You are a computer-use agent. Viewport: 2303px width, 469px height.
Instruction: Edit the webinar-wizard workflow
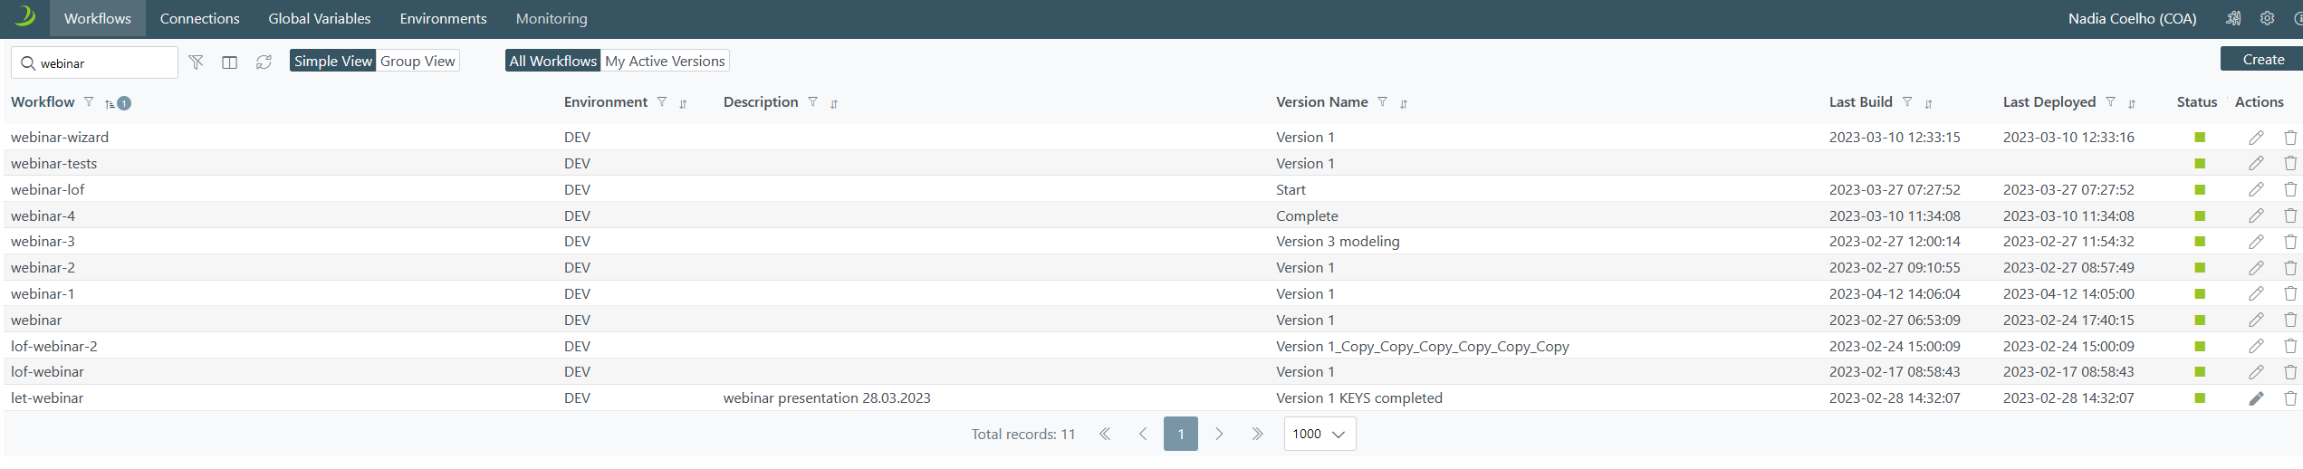tap(2256, 138)
